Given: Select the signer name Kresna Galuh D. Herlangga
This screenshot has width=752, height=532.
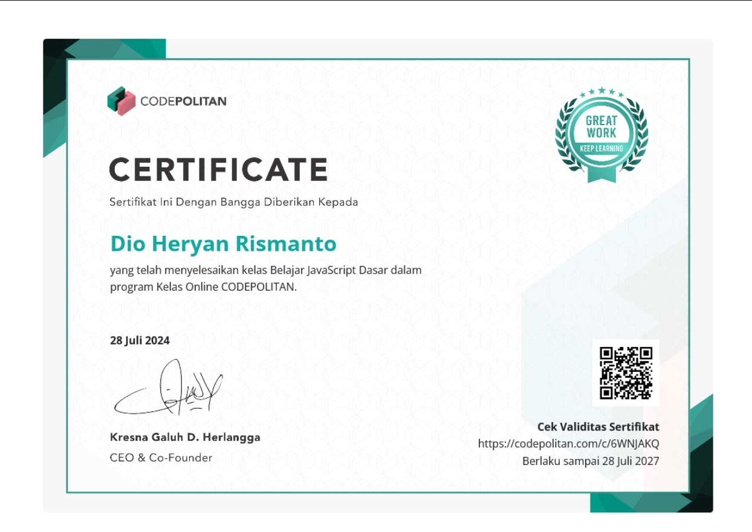Looking at the screenshot, I should (185, 437).
